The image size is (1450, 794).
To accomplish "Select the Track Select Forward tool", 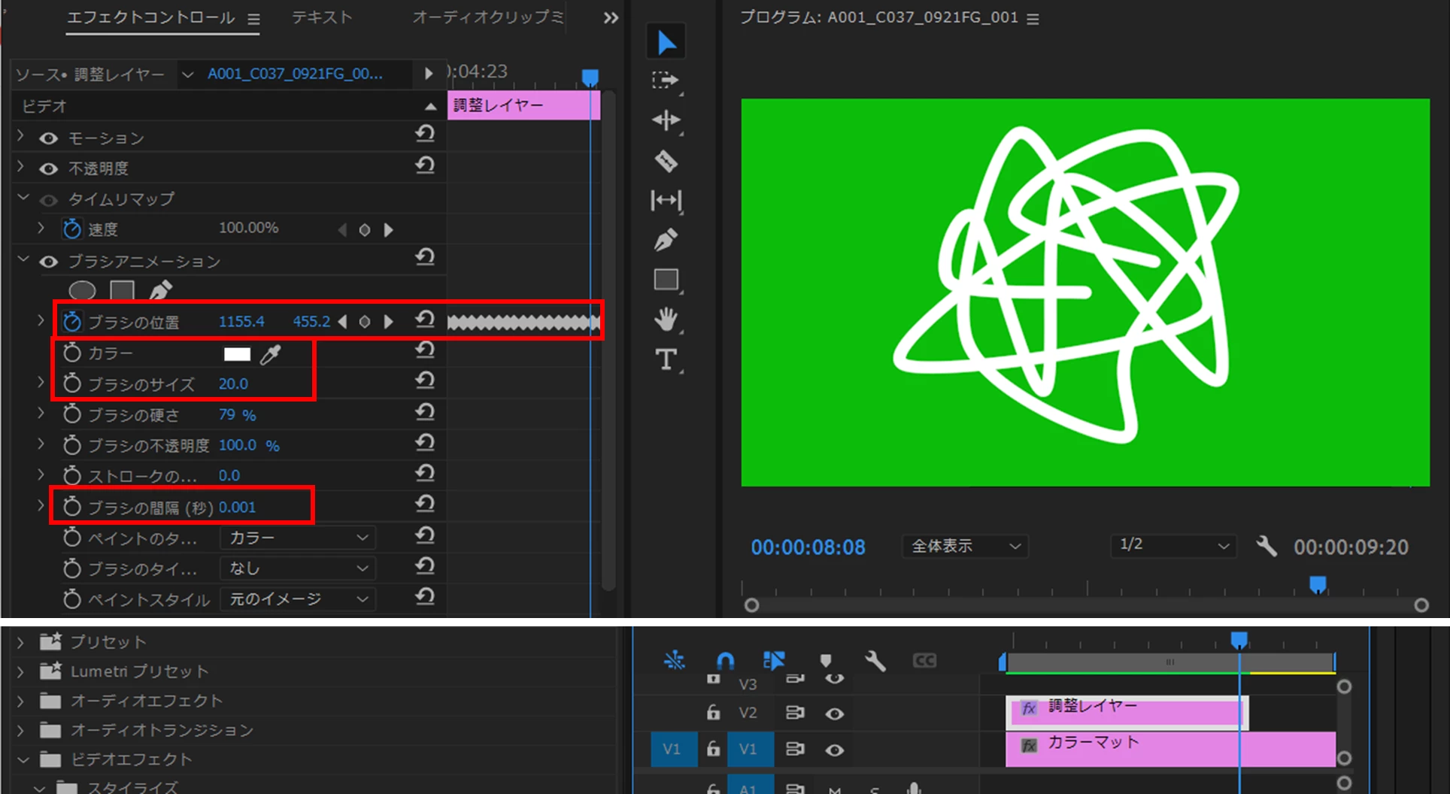I will point(666,80).
